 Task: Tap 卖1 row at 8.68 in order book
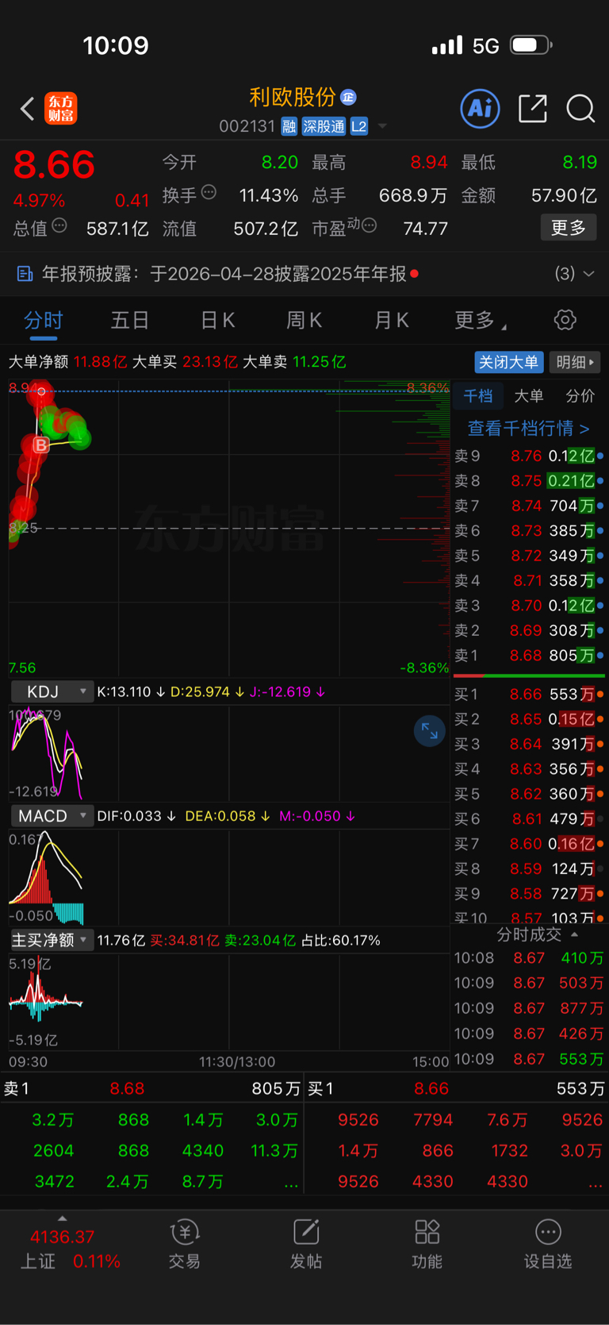click(x=529, y=656)
